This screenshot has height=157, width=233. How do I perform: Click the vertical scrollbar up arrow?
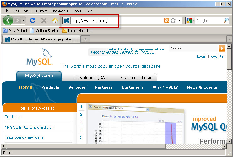pos(229,46)
